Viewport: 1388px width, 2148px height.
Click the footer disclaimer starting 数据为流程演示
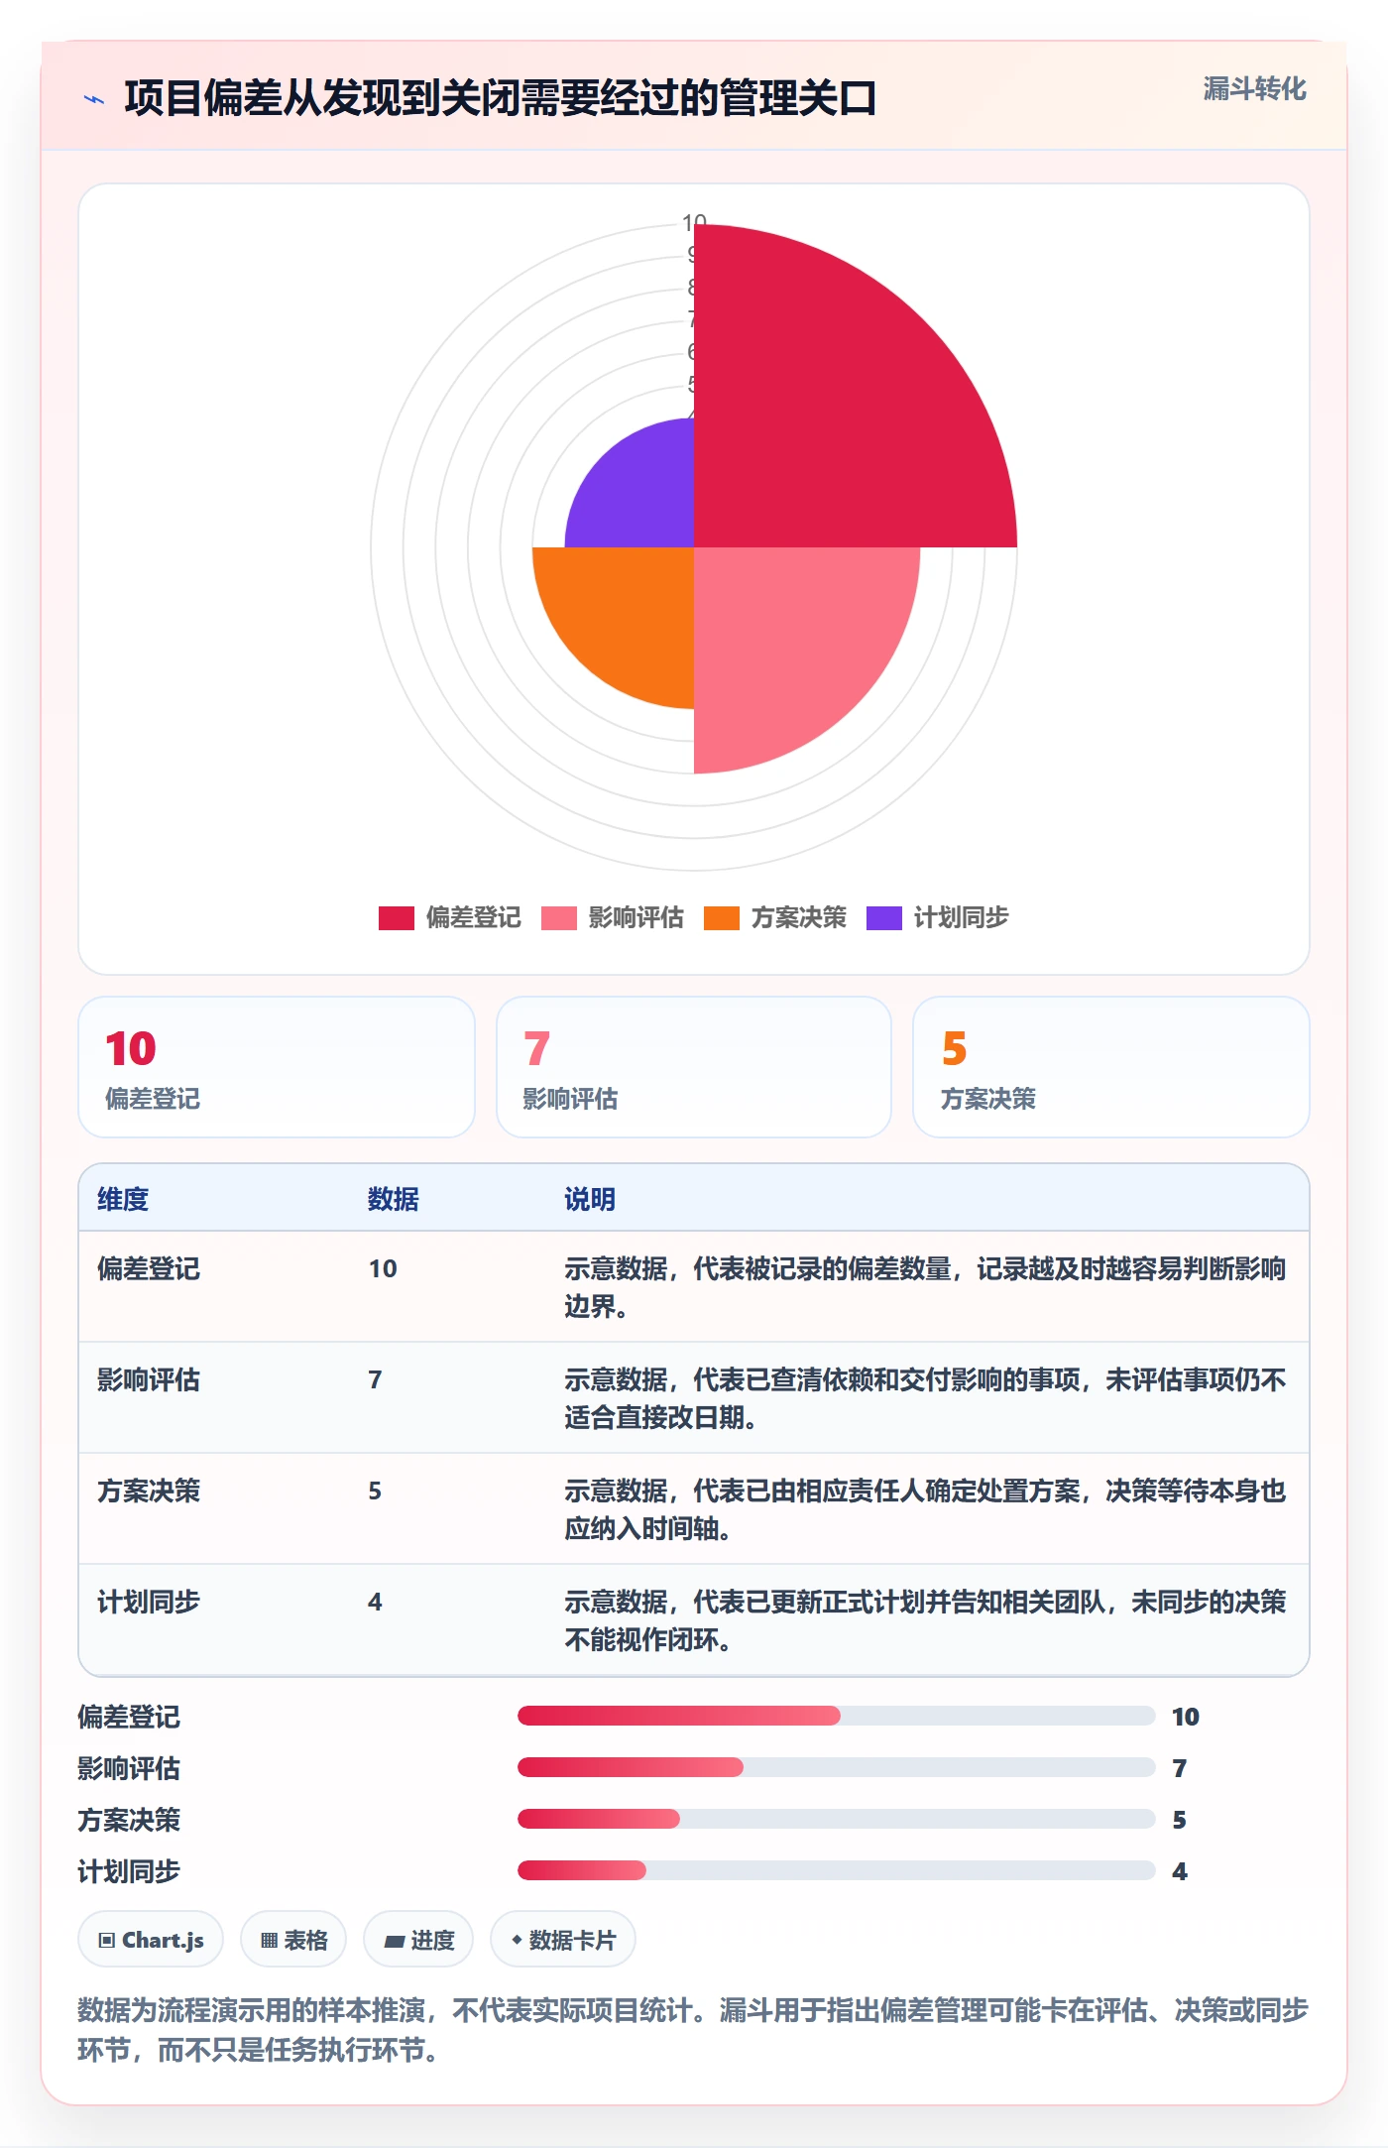693,2030
